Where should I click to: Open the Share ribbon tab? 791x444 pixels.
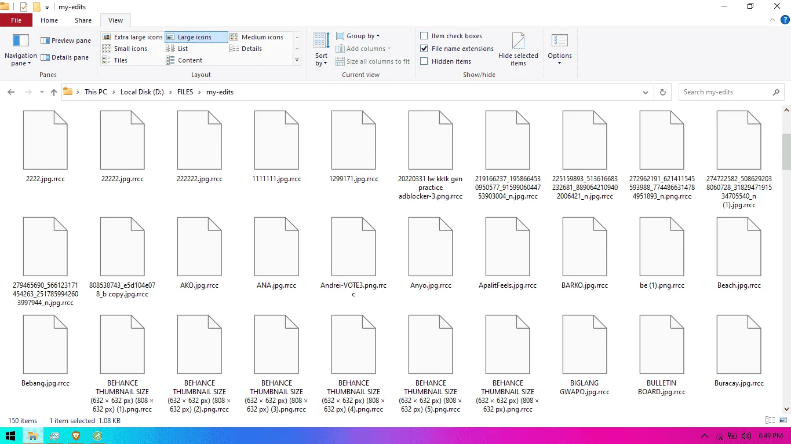coord(83,20)
